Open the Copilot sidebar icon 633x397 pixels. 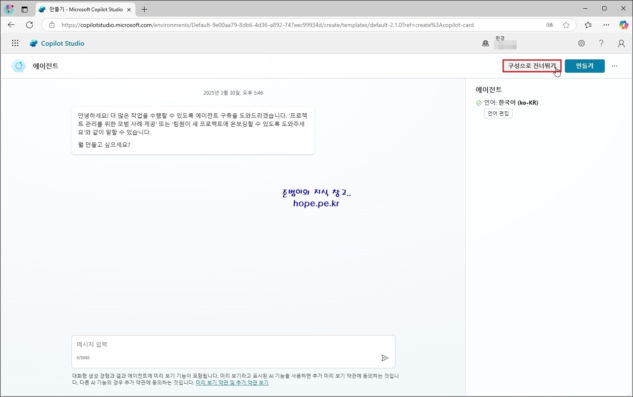623,25
